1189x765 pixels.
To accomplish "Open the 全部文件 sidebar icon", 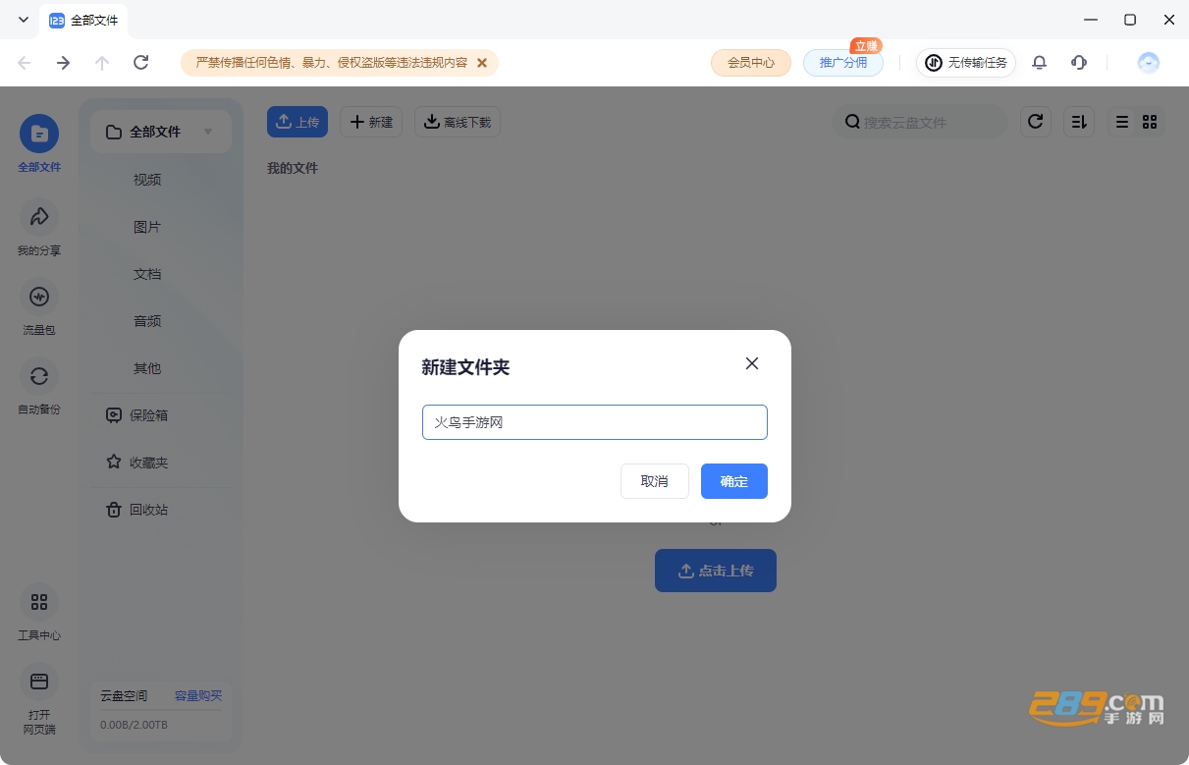I will click(x=39, y=134).
